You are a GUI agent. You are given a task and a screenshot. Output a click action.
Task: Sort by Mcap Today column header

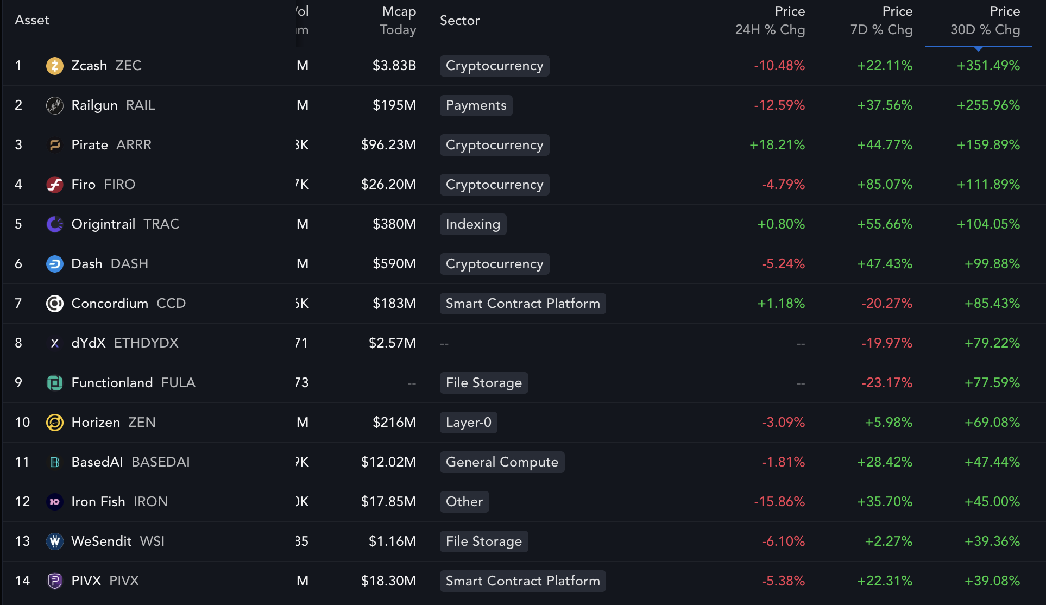click(398, 21)
